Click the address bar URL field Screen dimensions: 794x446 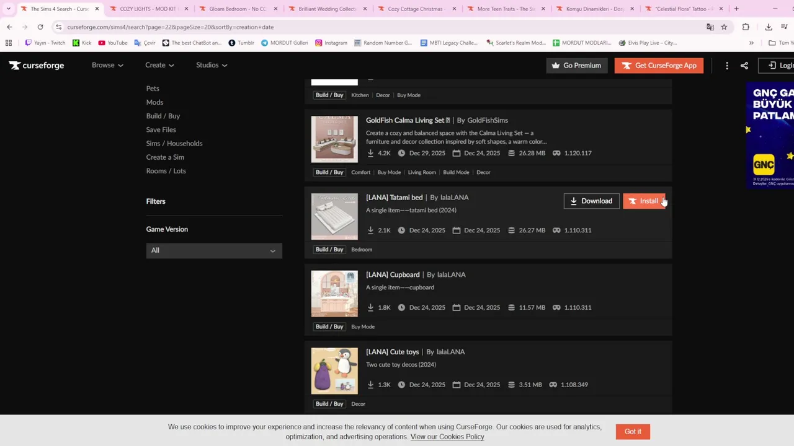(381, 27)
